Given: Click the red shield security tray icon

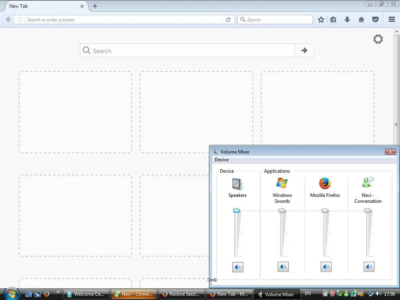Looking at the screenshot, I should click(332, 294).
